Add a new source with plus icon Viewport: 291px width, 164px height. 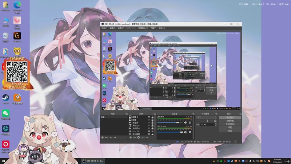[x=131, y=137]
